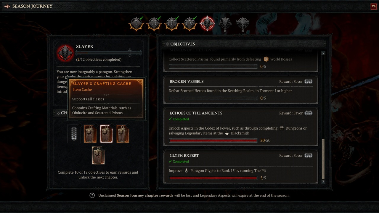Click the objectives scrollbar up arrow
Image resolution: width=379 pixels, height=213 pixels.
tap(323, 54)
